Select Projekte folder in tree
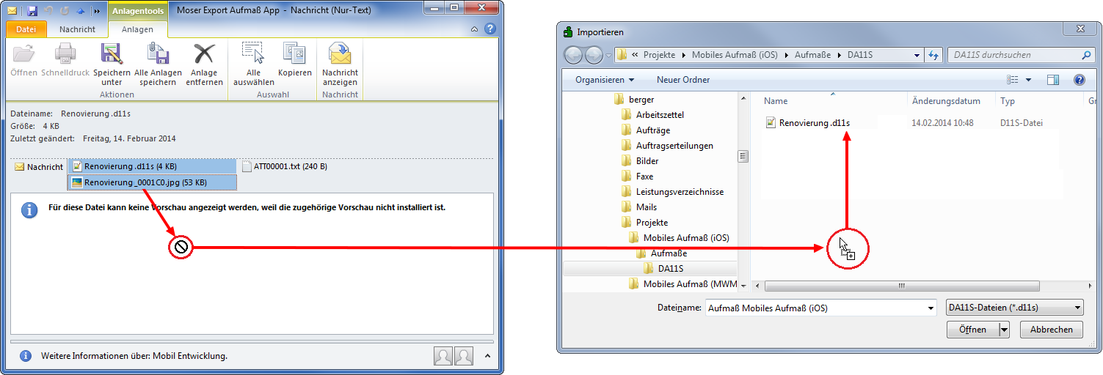The image size is (1103, 375). tap(644, 223)
